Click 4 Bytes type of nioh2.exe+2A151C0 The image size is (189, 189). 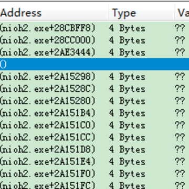coord(127,125)
